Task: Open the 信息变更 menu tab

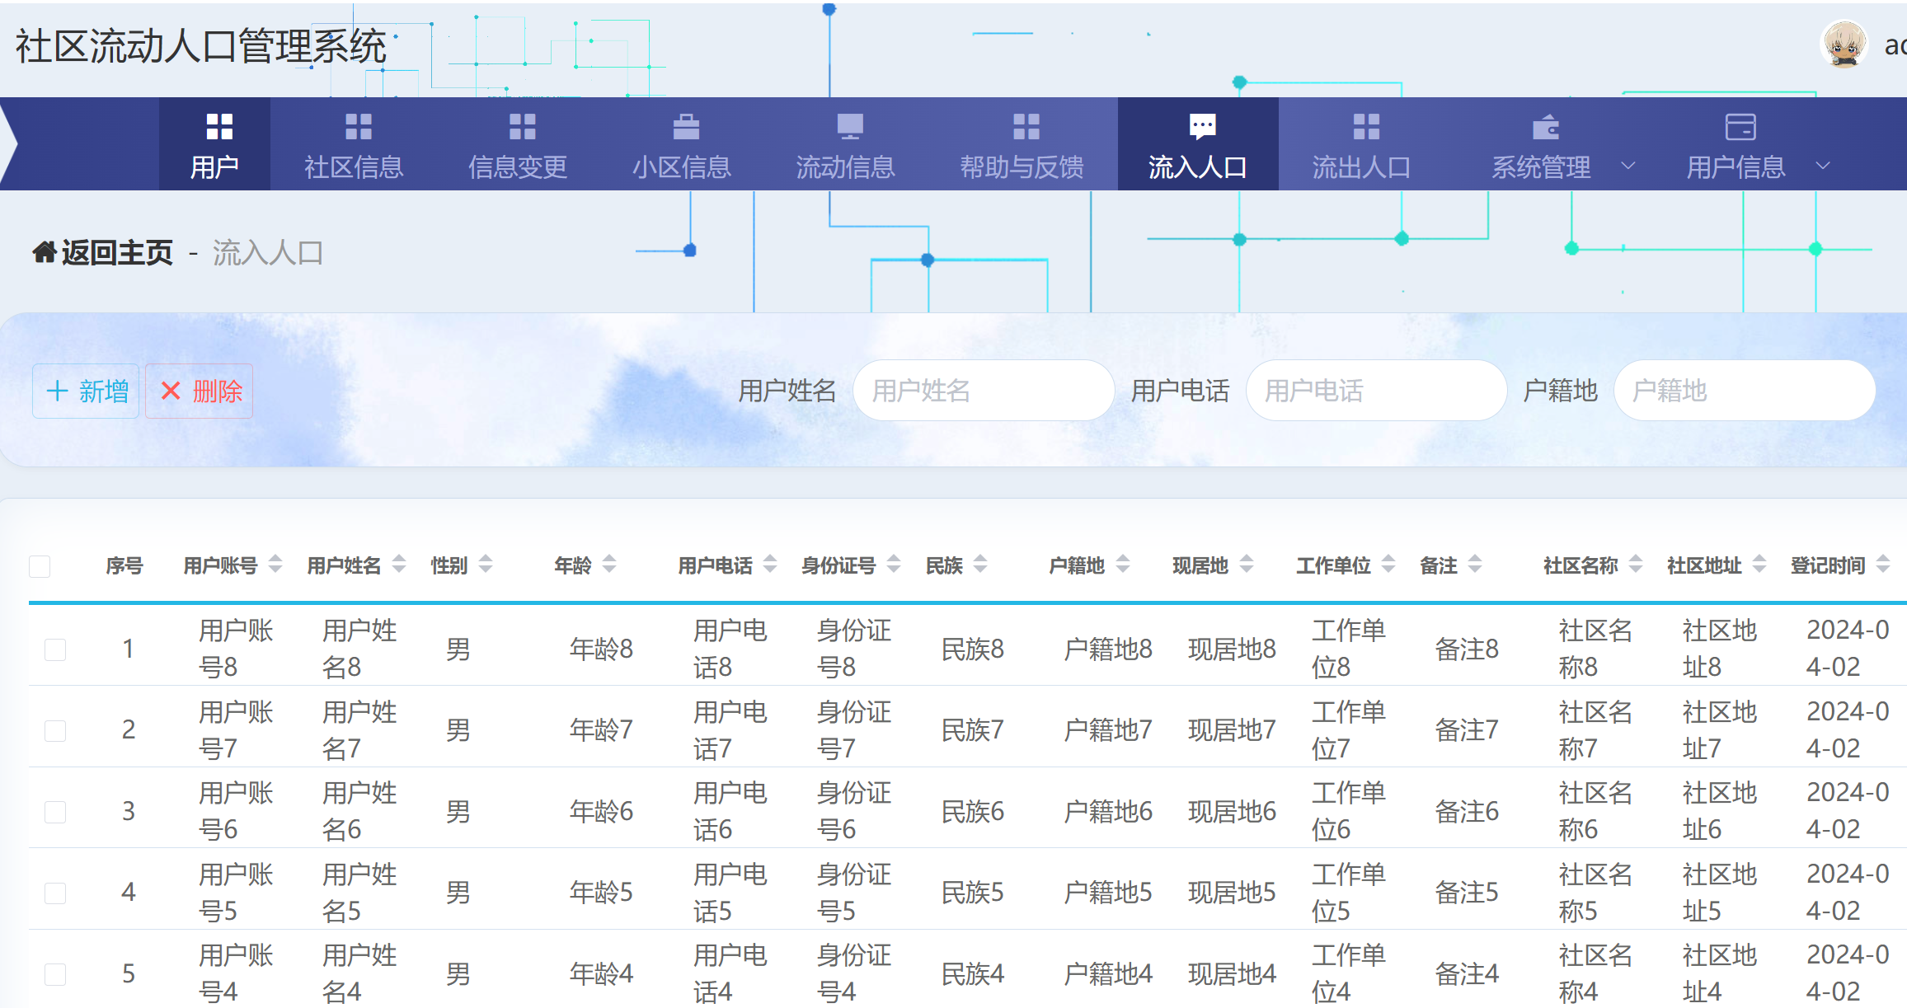Action: 518,144
